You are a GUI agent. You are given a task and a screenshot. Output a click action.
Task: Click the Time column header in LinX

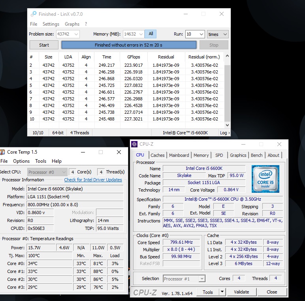tap(107, 57)
